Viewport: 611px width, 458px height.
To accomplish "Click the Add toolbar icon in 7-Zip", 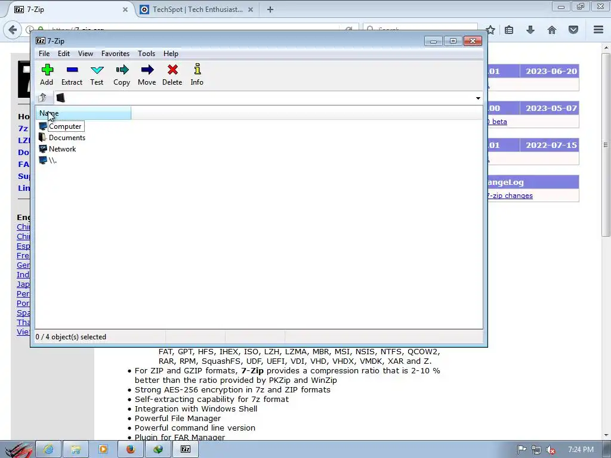I will (x=47, y=75).
